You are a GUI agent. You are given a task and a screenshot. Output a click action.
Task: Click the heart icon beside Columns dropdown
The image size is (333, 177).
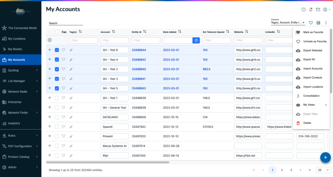tap(311, 23)
